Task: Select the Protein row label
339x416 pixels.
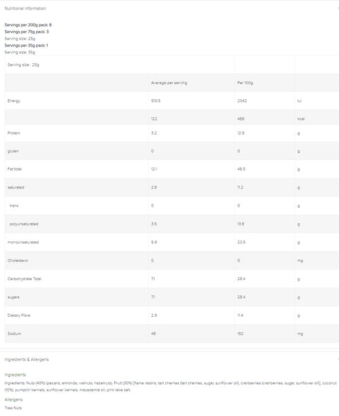Action: [x=14, y=133]
